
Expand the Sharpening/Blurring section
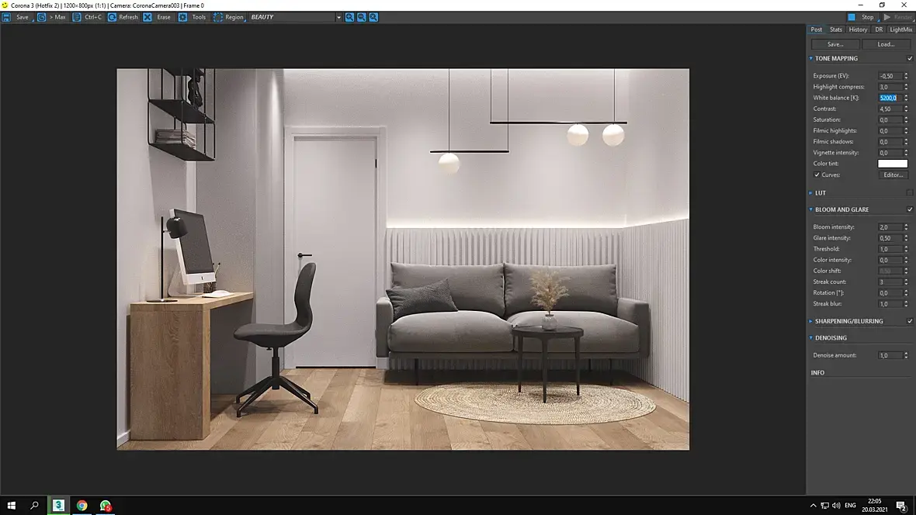click(x=811, y=321)
